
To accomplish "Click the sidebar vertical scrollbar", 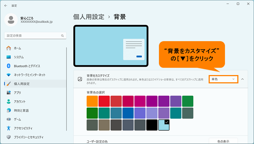I will pyautogui.click(x=66, y=89).
